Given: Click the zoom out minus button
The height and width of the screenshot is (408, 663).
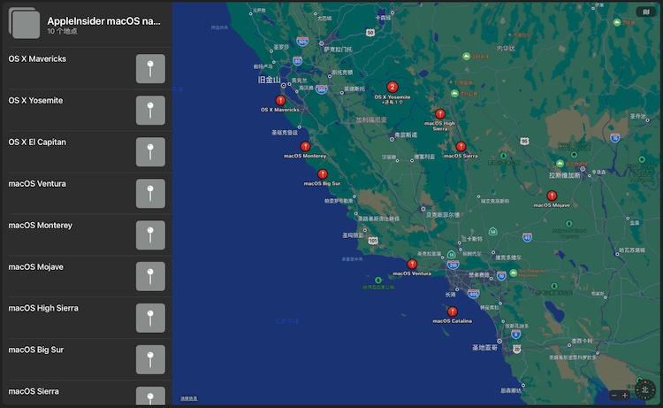Looking at the screenshot, I should tap(614, 395).
